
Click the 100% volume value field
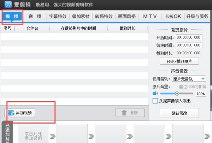(201, 94)
